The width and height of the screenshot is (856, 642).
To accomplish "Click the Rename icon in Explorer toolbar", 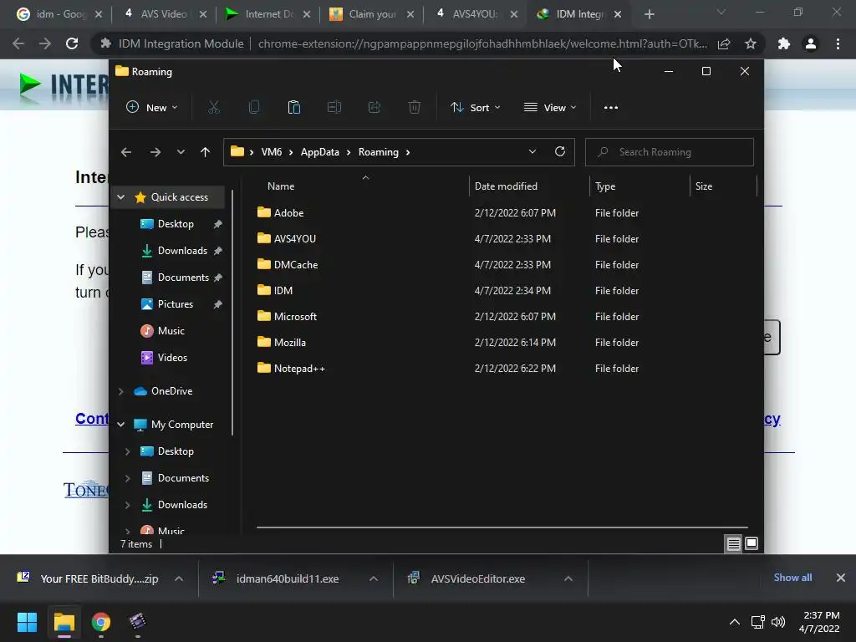I will click(x=334, y=108).
